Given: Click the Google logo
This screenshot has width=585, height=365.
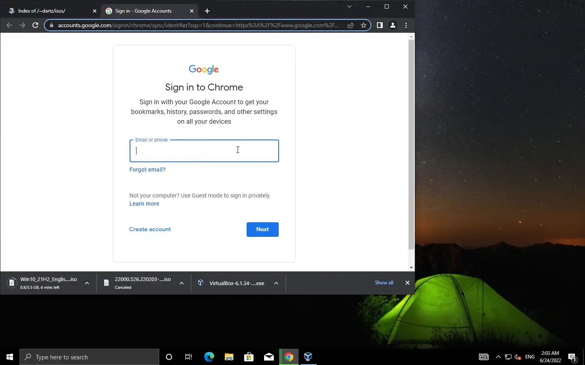Looking at the screenshot, I should pyautogui.click(x=204, y=69).
